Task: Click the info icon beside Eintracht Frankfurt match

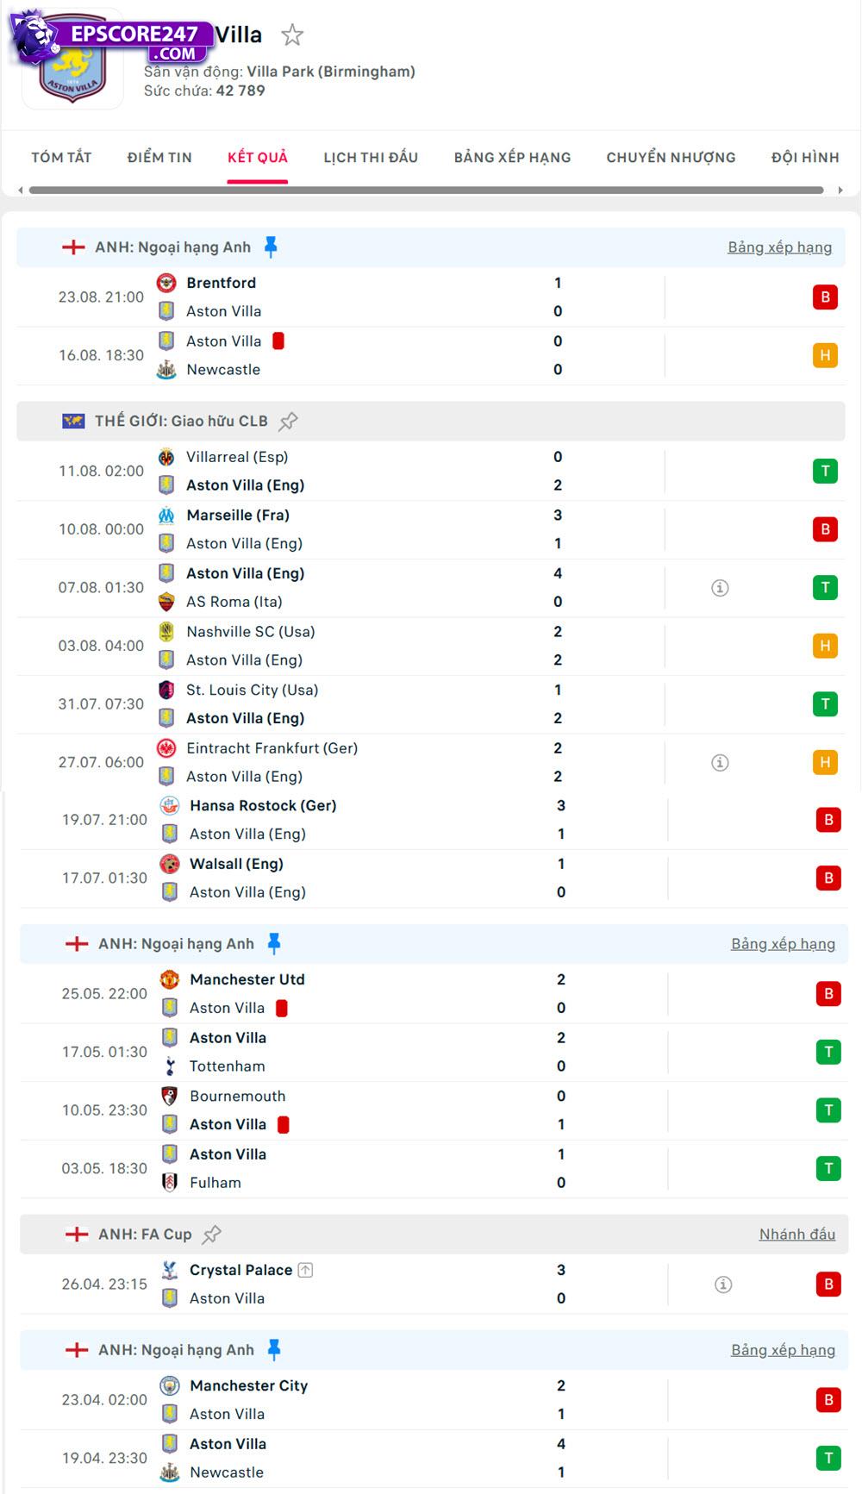Action: [720, 762]
